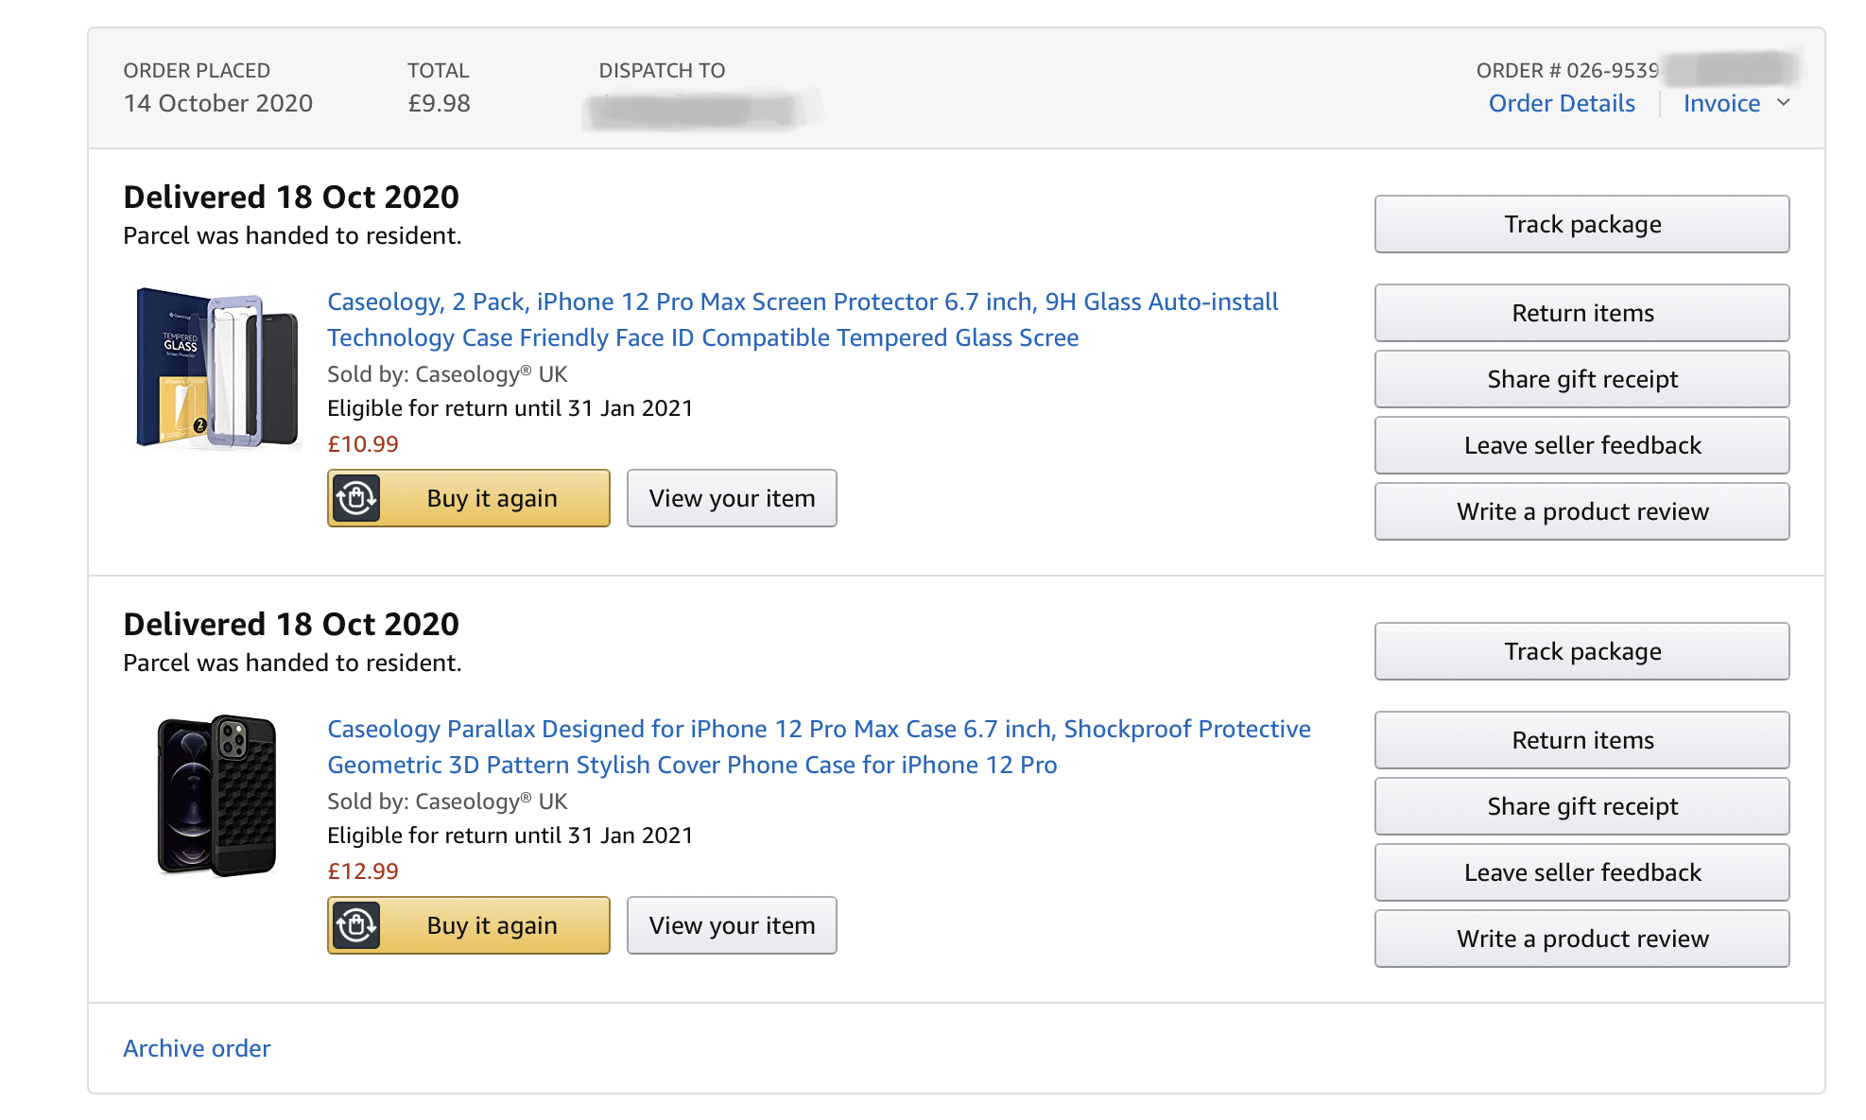
Task: Track package for the Parallax case
Action: click(x=1581, y=651)
